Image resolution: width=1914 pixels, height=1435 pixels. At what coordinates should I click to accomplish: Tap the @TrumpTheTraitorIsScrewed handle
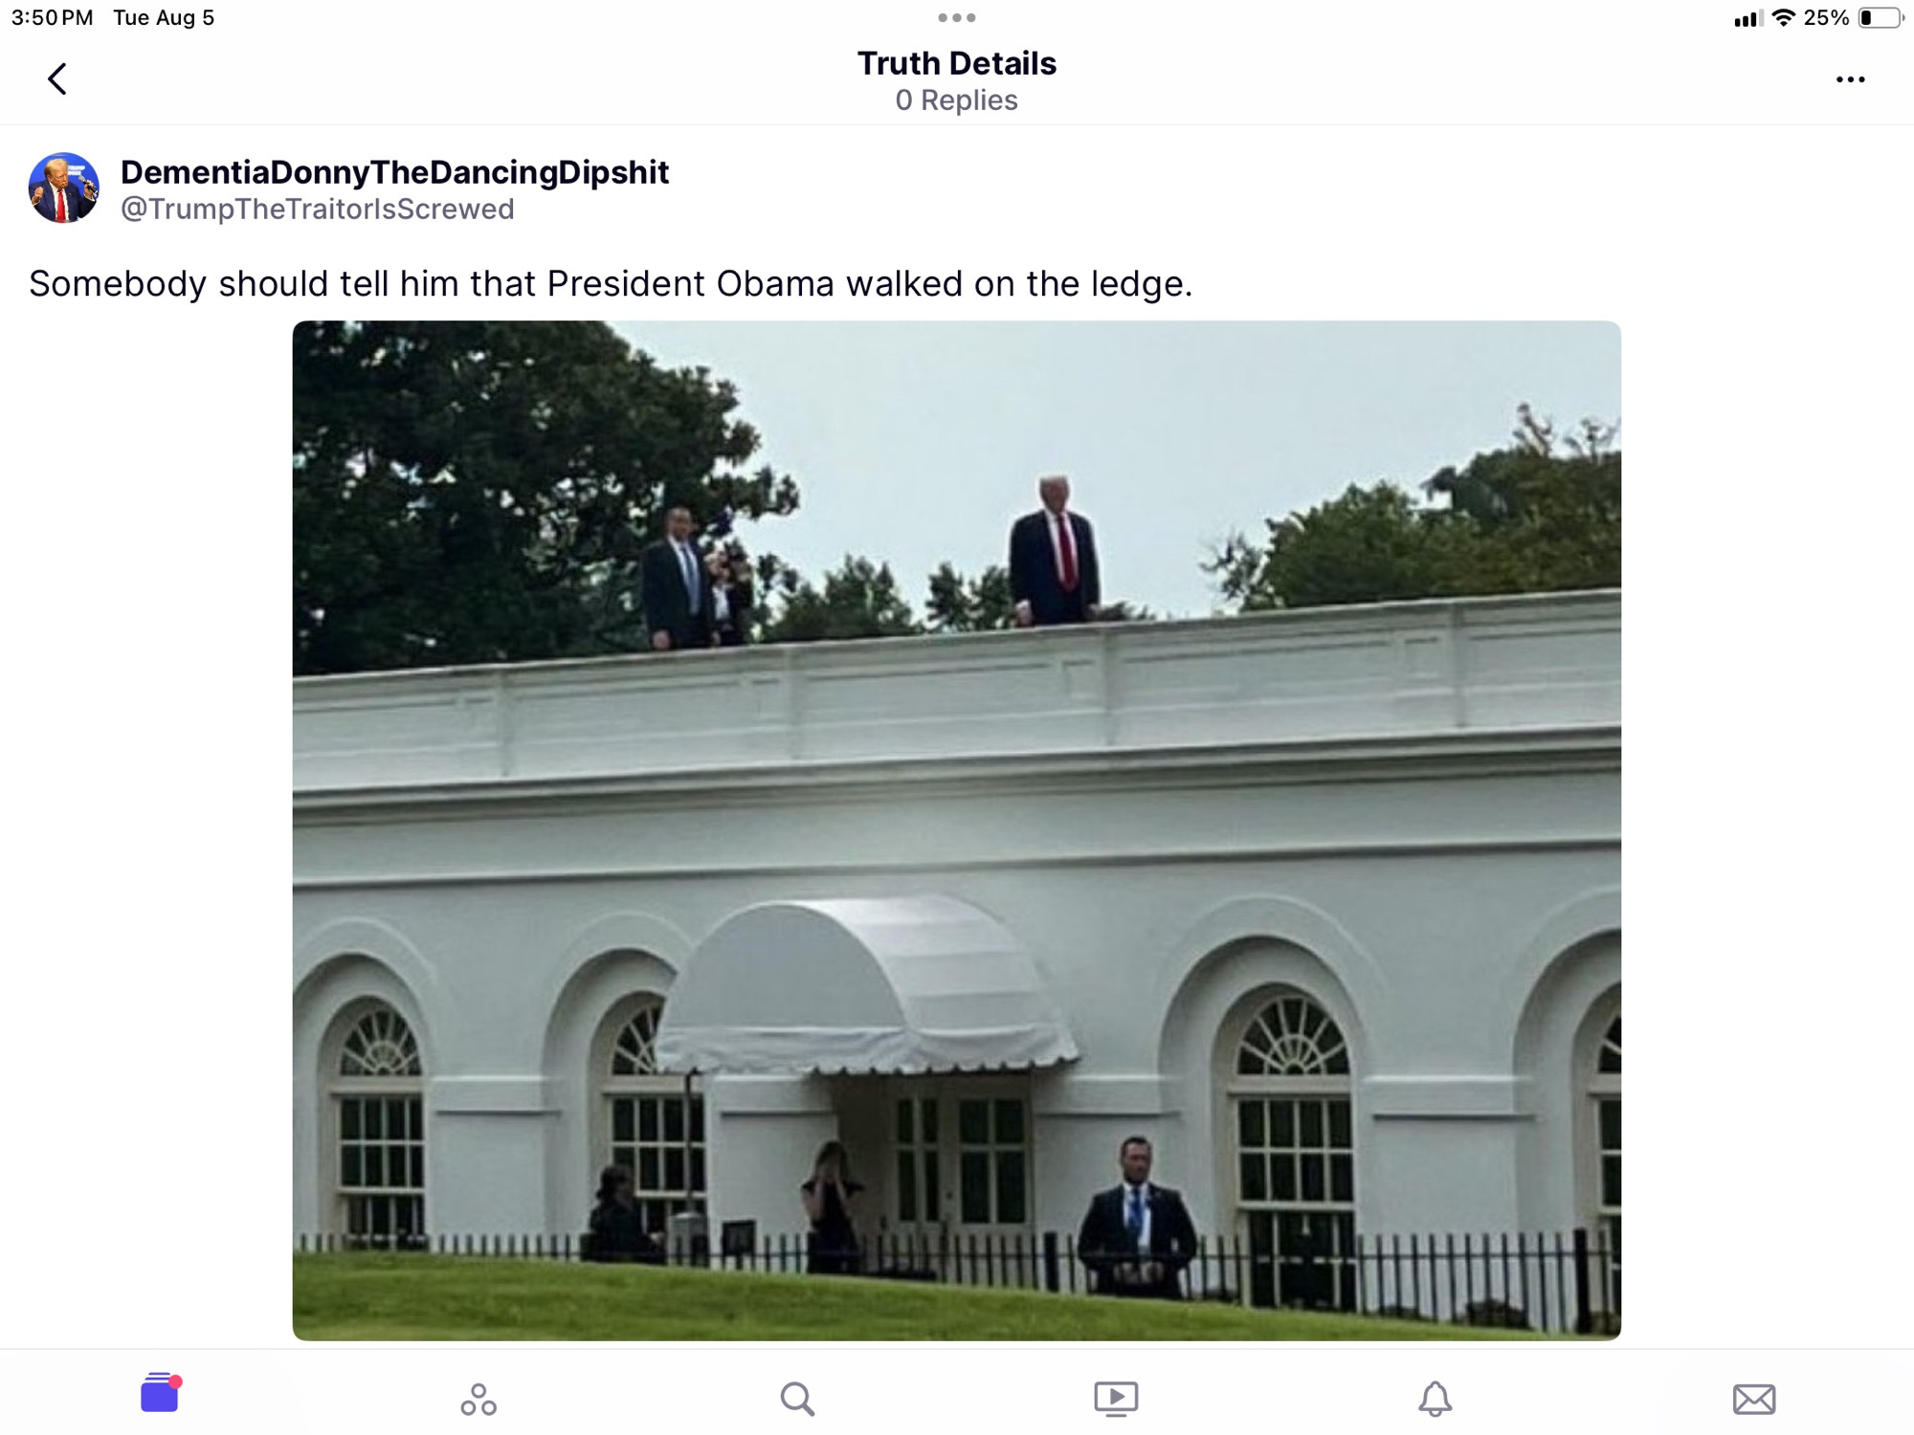(x=317, y=209)
